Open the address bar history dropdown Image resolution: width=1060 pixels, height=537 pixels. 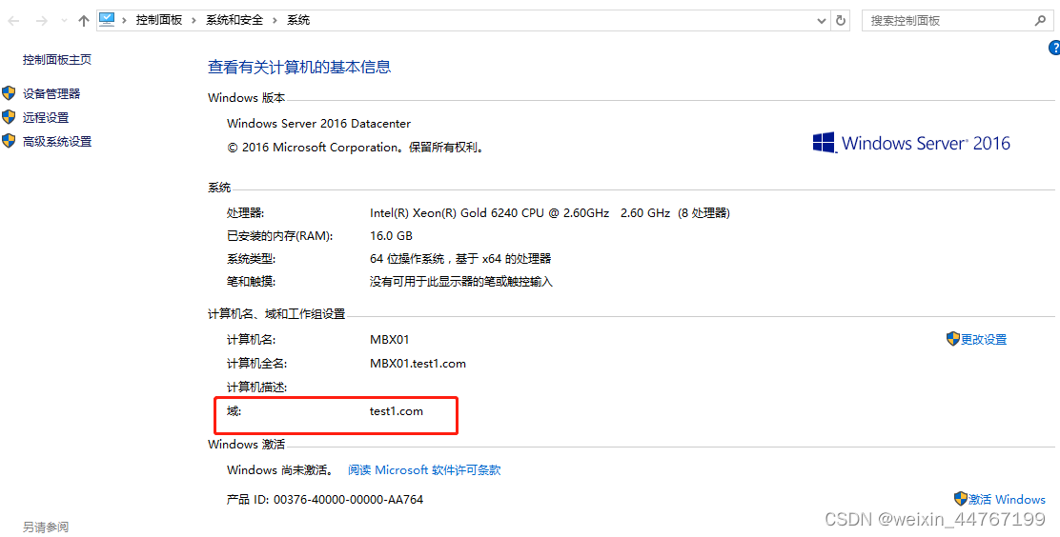click(822, 20)
